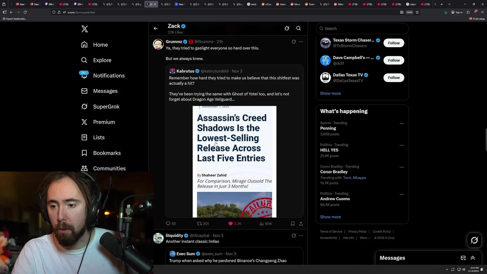This screenshot has width=487, height=274.
Task: Reload the page in browser
Action: click(25, 12)
